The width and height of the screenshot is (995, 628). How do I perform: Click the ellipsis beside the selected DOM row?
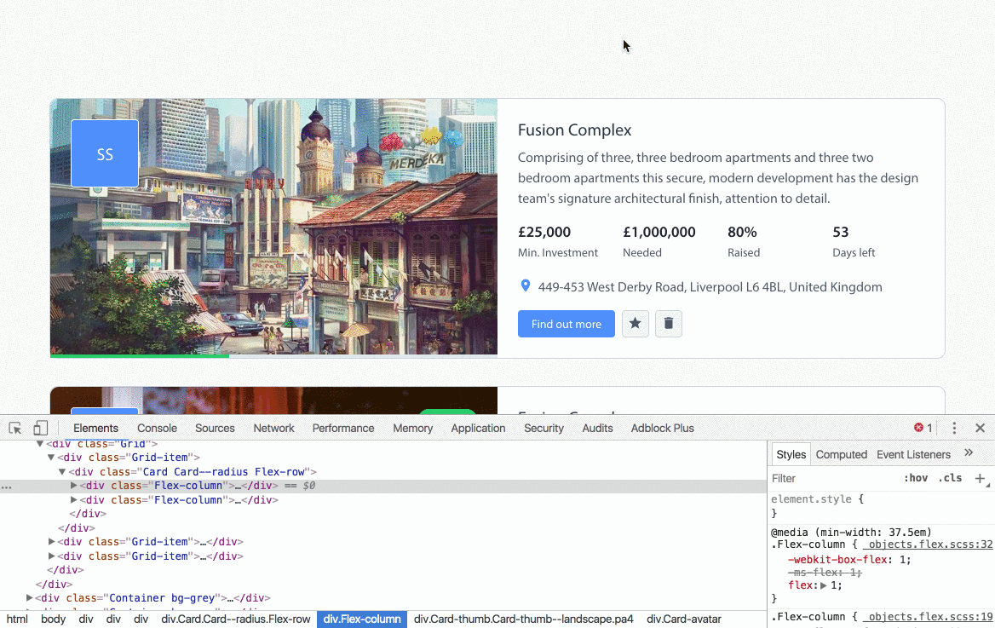point(6,487)
